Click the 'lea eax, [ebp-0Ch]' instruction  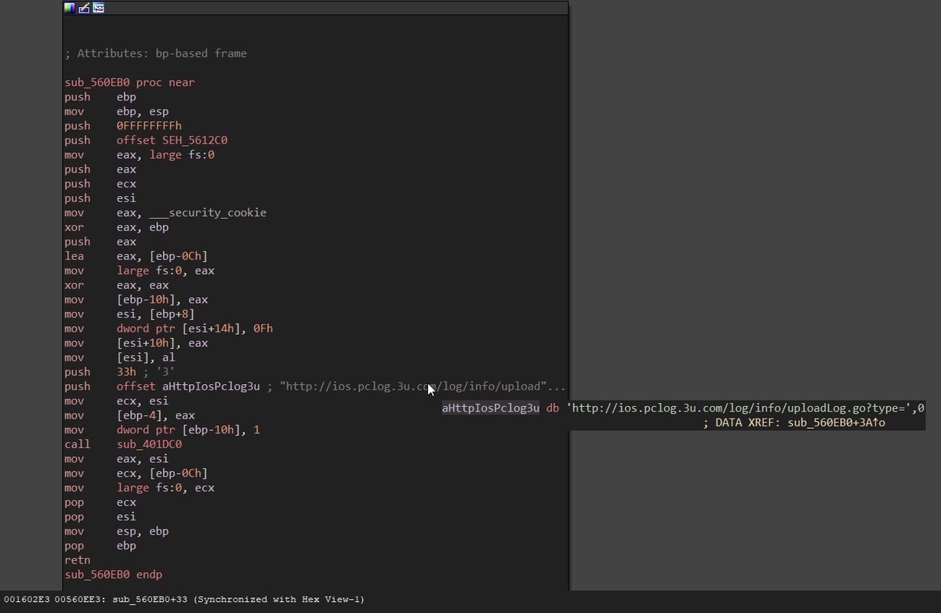click(136, 256)
